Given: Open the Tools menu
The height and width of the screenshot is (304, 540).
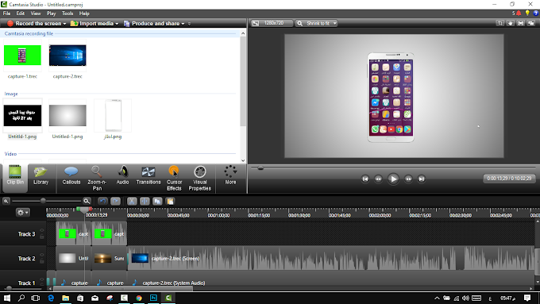Looking at the screenshot, I should (x=67, y=13).
